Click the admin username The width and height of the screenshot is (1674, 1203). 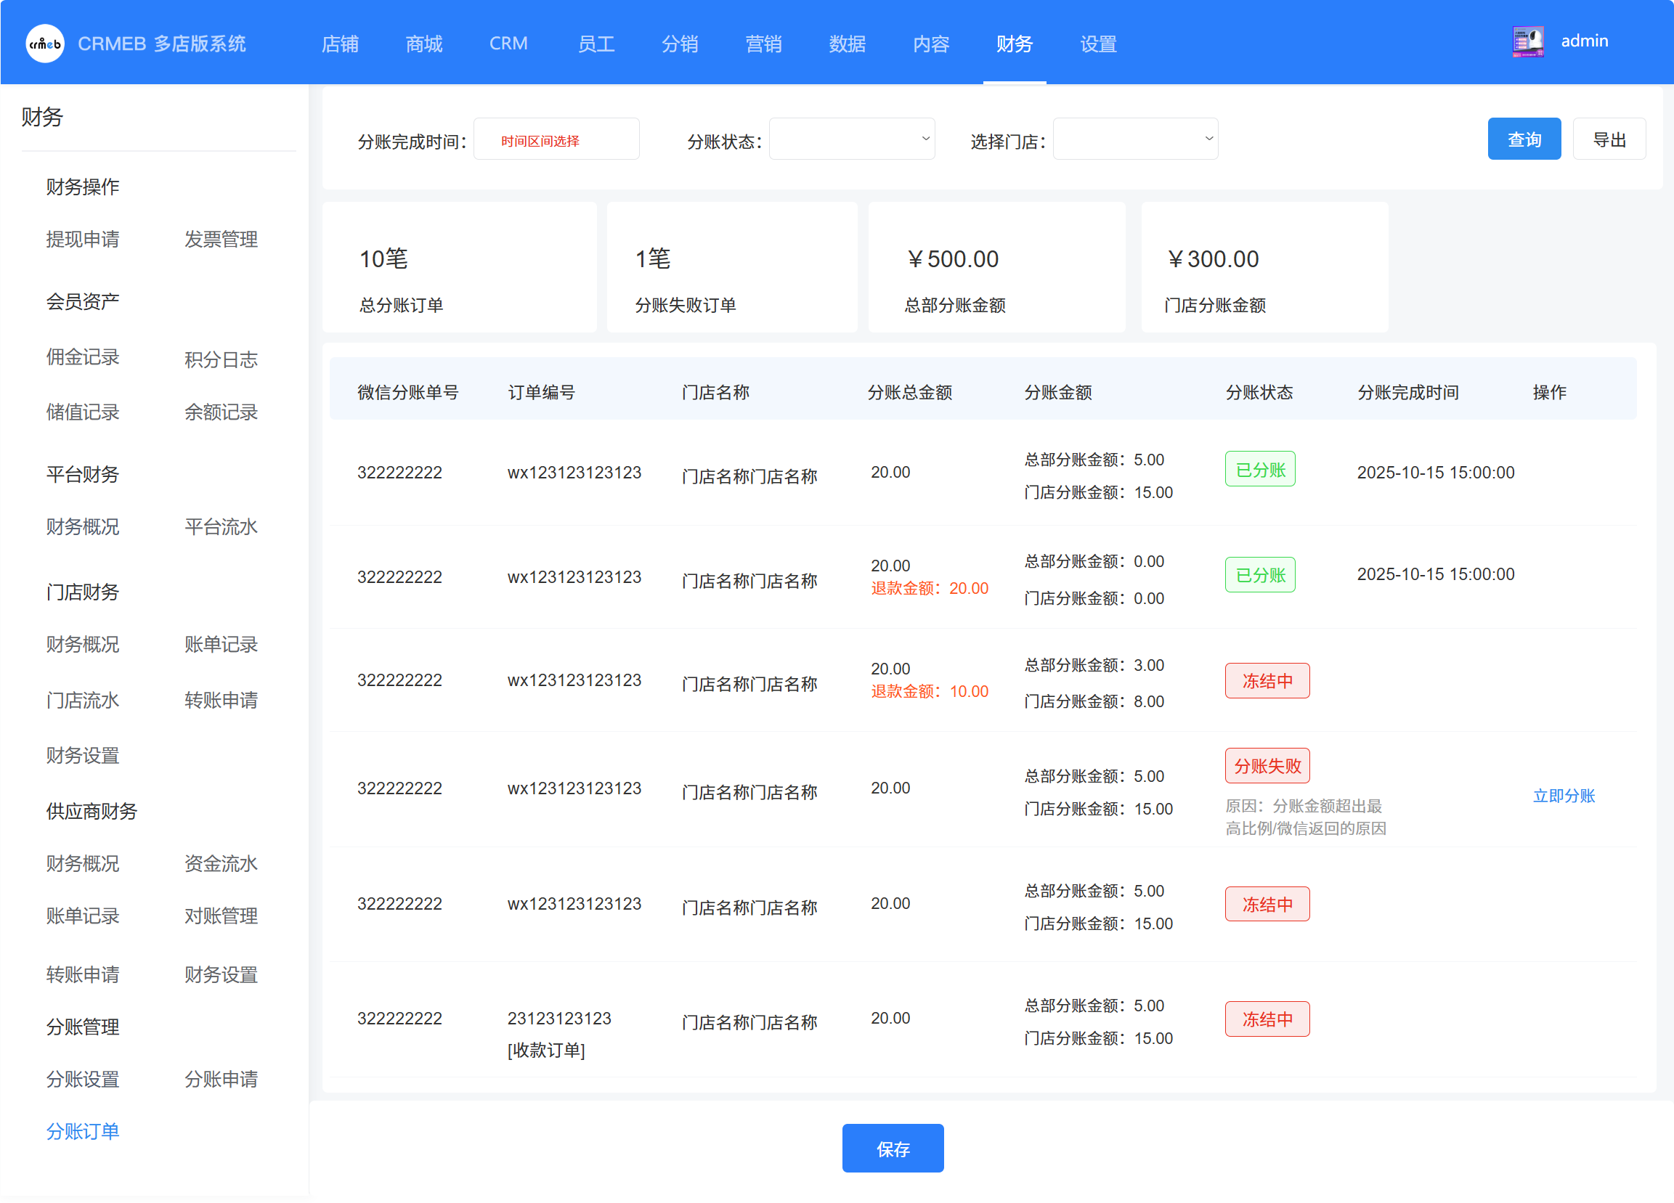coord(1584,41)
